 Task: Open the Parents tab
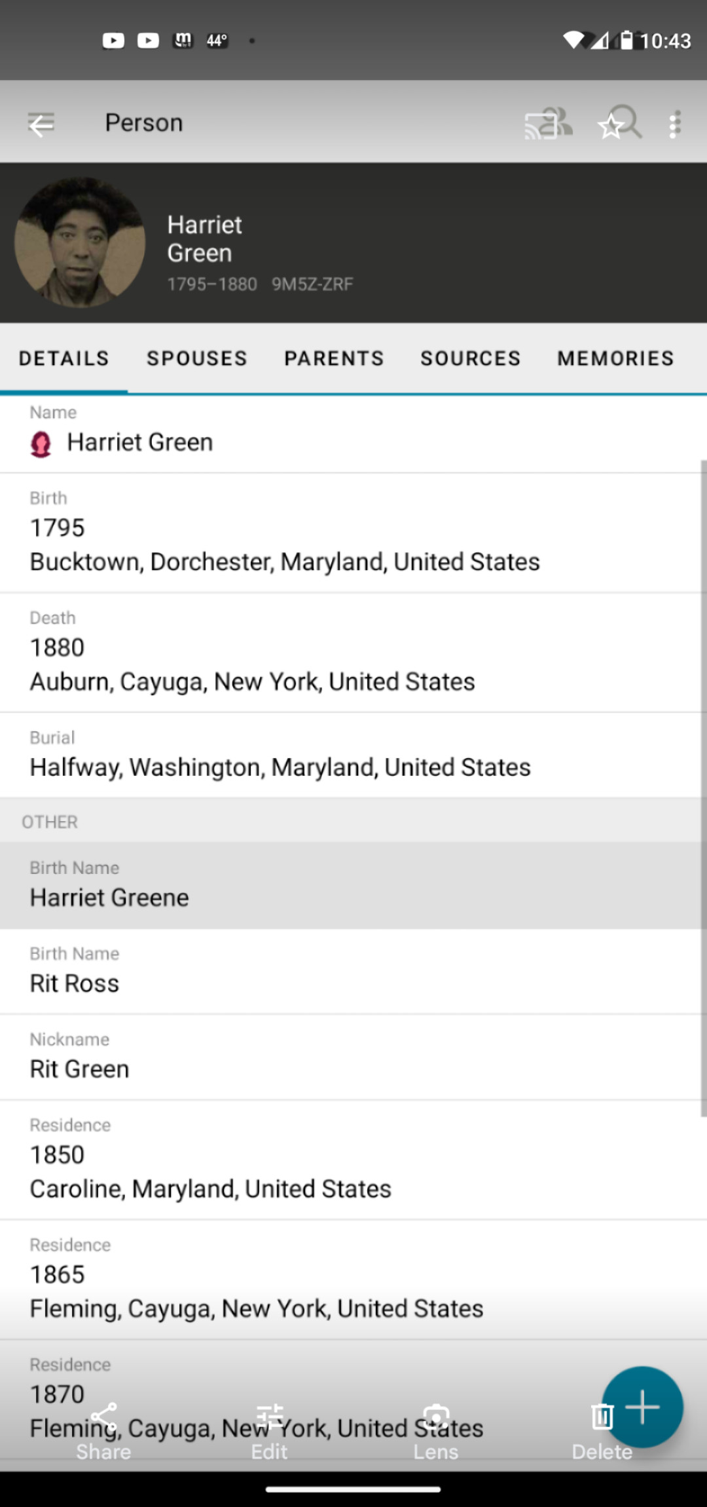334,358
